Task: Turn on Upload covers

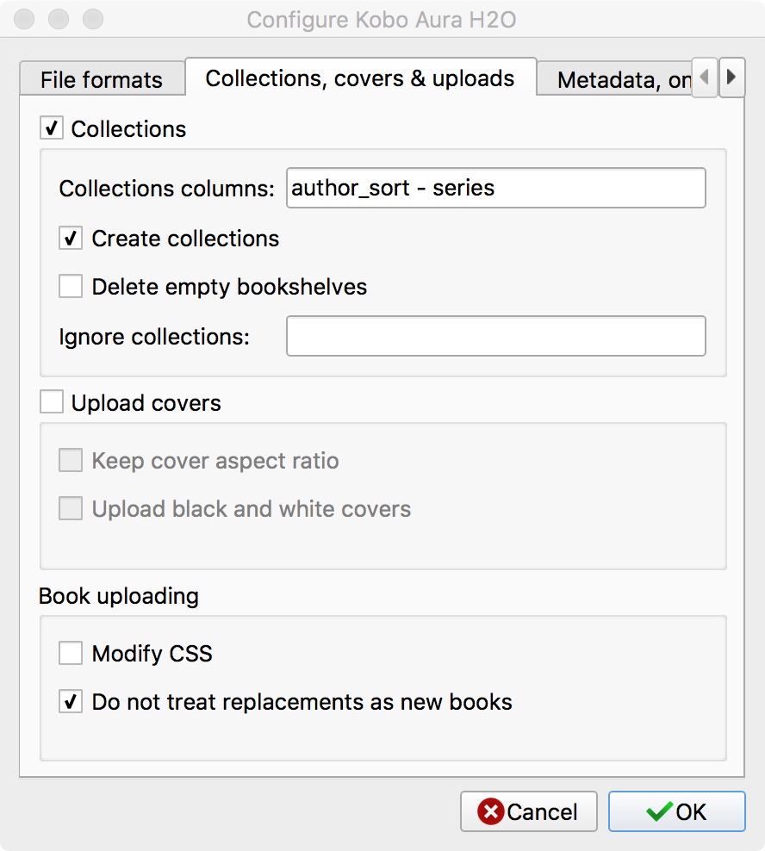Action: point(52,403)
